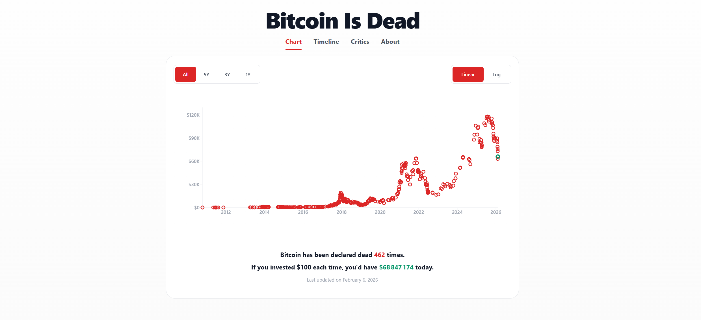The width and height of the screenshot is (701, 320).
Task: Click the 2018 x-axis label
Action: (341, 212)
